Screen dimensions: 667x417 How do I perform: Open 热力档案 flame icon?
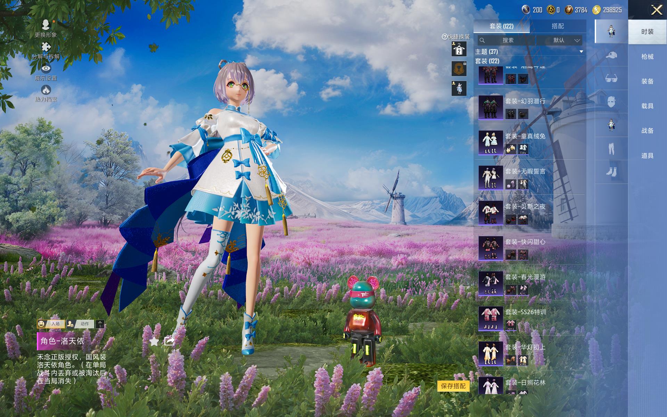46,90
